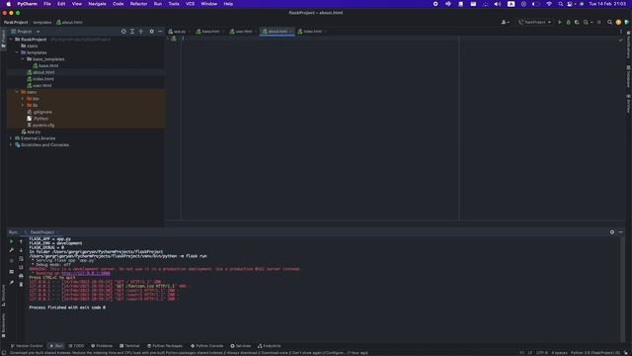The height and width of the screenshot is (356, 632).
Task: Collapse the FlaskProject root folder
Action: 11,40
